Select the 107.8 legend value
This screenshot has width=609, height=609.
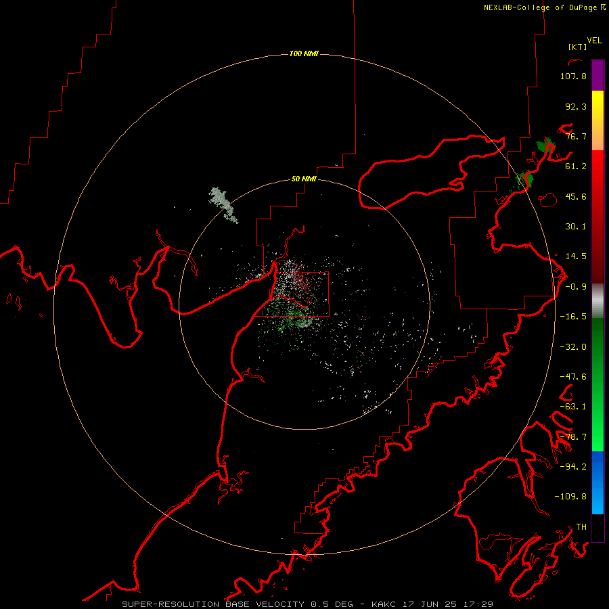pyautogui.click(x=573, y=76)
